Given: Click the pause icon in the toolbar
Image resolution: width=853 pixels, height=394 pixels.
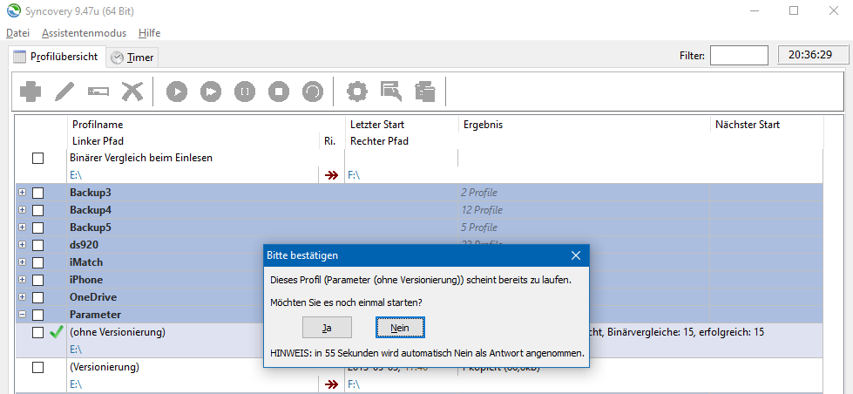Looking at the screenshot, I should (x=245, y=91).
